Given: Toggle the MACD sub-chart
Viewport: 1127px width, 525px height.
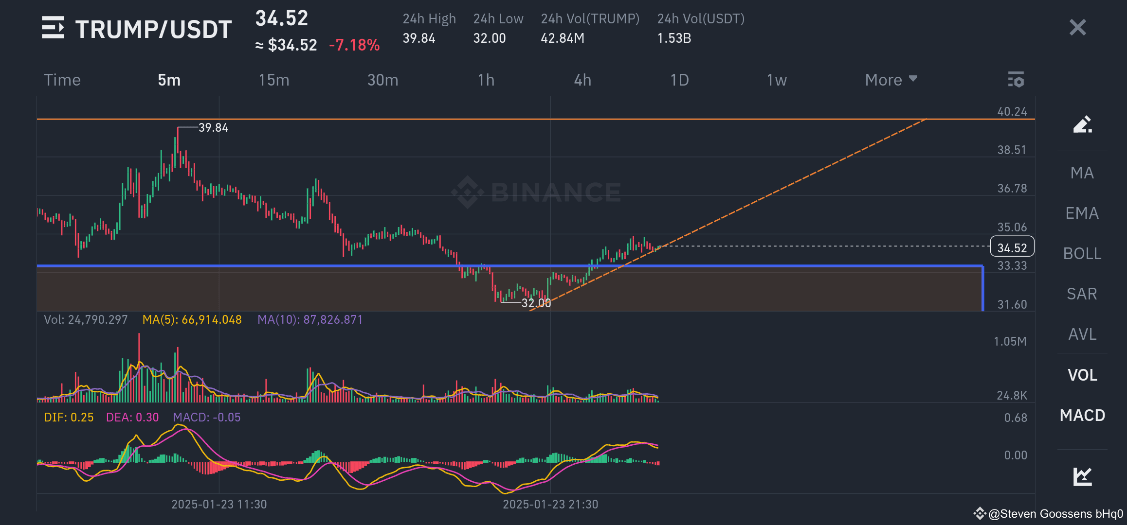Looking at the screenshot, I should (x=1082, y=415).
